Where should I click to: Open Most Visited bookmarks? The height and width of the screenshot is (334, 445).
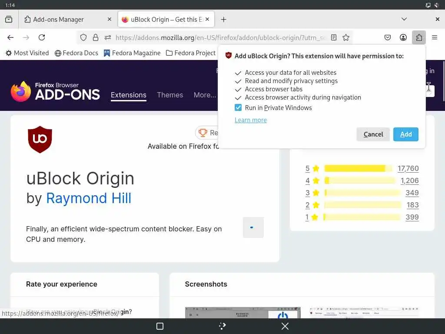coord(27,53)
